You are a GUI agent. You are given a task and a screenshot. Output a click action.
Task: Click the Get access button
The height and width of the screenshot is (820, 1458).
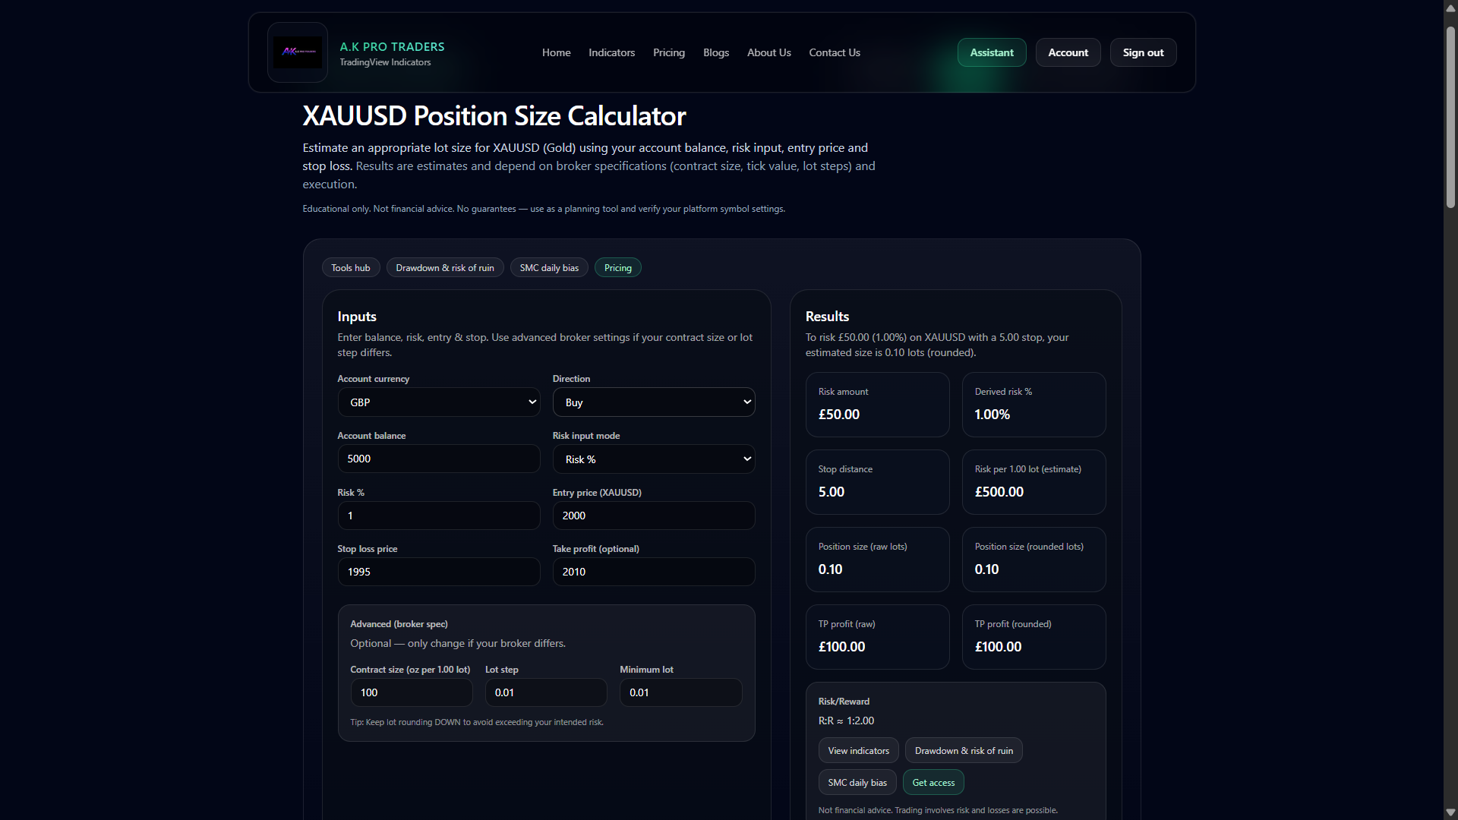(x=932, y=782)
